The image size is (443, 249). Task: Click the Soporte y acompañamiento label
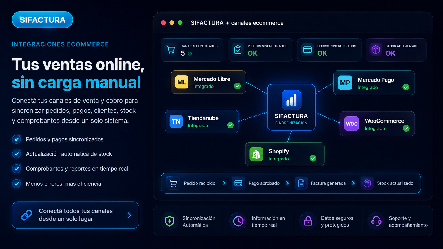pyautogui.click(x=408, y=221)
